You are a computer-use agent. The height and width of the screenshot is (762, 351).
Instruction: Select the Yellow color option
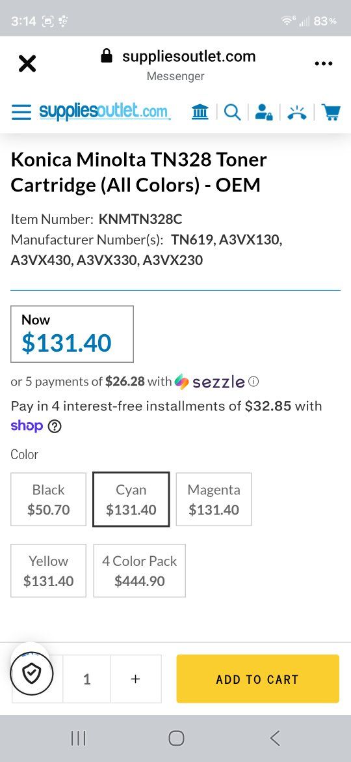tap(49, 571)
